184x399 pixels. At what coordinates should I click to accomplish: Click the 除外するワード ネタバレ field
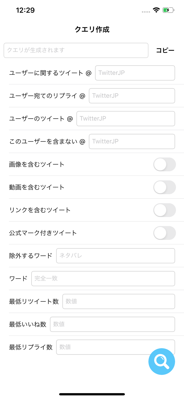point(115,256)
